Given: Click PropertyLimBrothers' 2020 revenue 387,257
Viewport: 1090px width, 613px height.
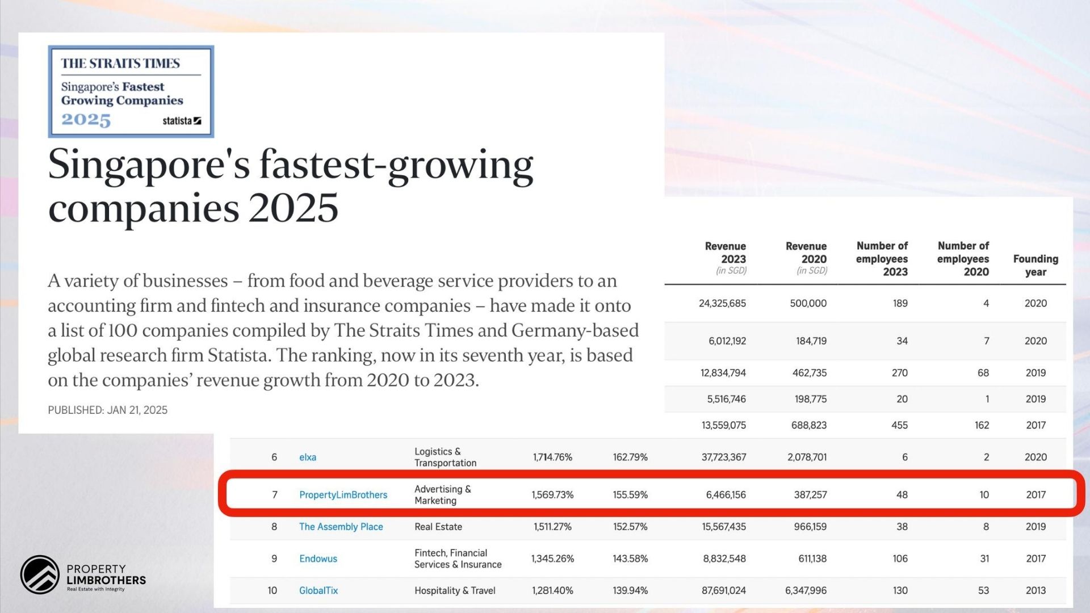Looking at the screenshot, I should 810,495.
